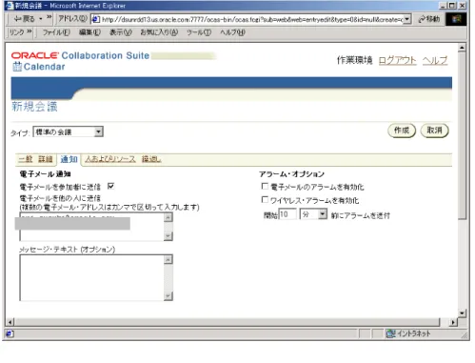Expand the toolbar overflow chevron beside 戻る

click(x=49, y=17)
